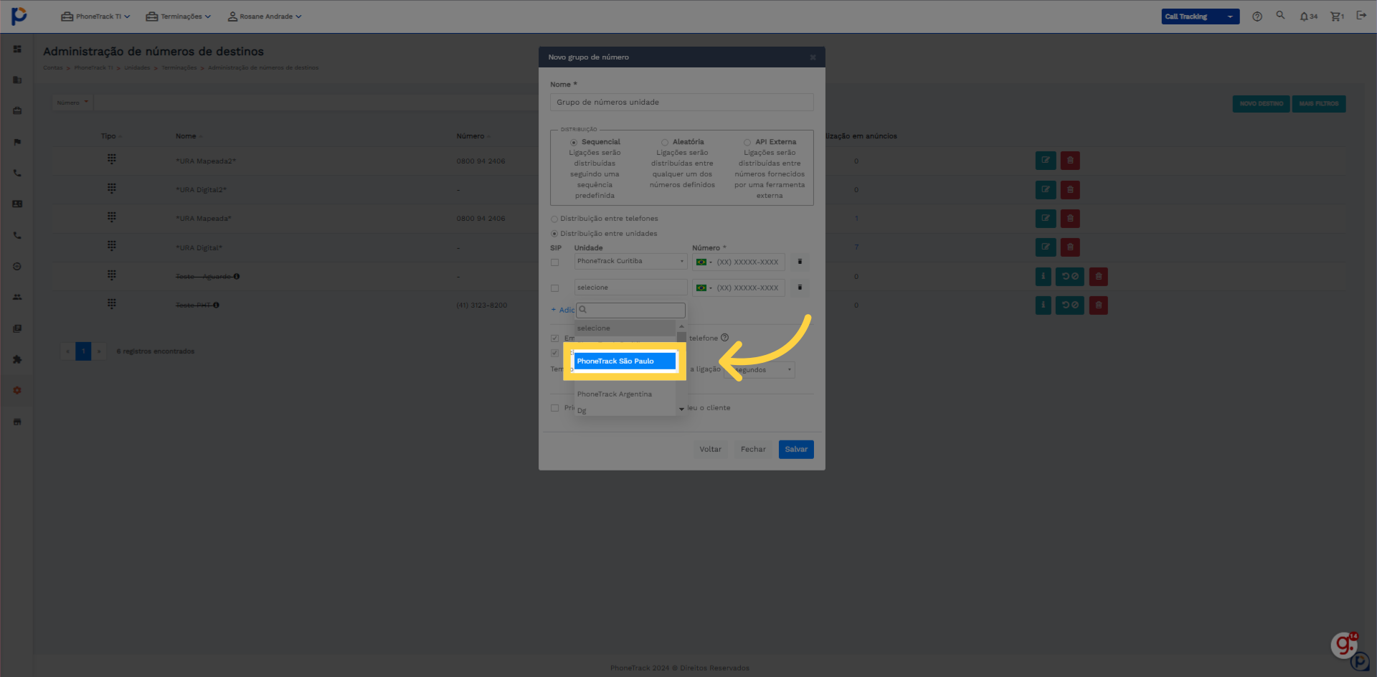The width and height of the screenshot is (1377, 677).
Task: Delete the *URA Mapeada* destination
Action: coord(1070,218)
